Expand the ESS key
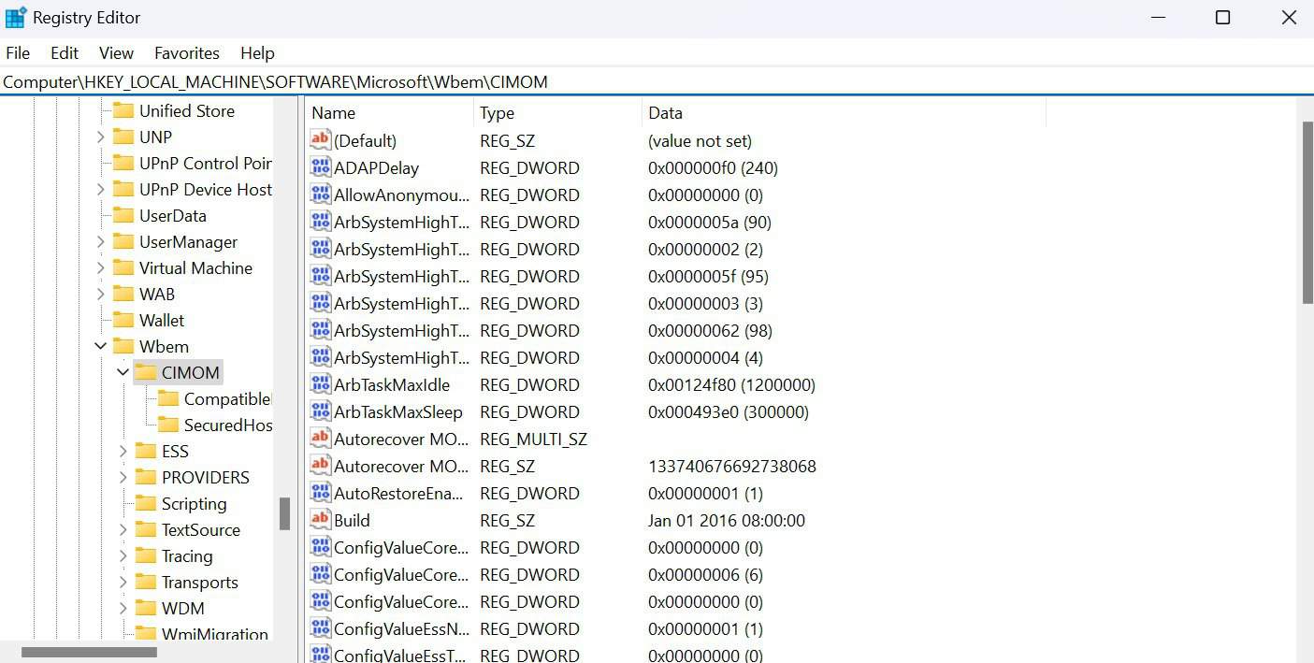The height and width of the screenshot is (663, 1314). [x=123, y=451]
